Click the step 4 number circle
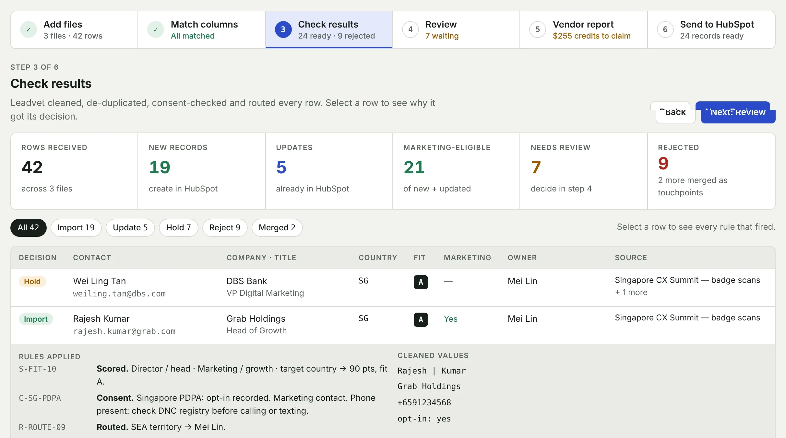The width and height of the screenshot is (786, 438). tap(411, 30)
